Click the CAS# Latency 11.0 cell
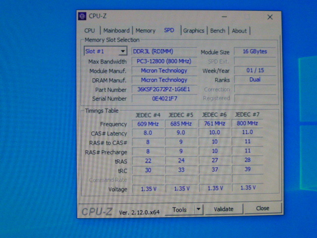Screen dimensions: 317x238 pyautogui.click(x=248, y=132)
